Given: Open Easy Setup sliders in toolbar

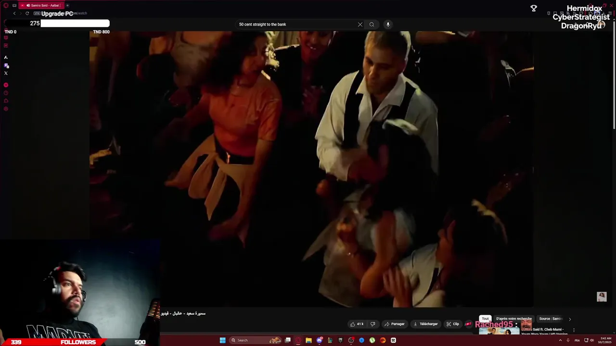Looking at the screenshot, I should 610,13.
